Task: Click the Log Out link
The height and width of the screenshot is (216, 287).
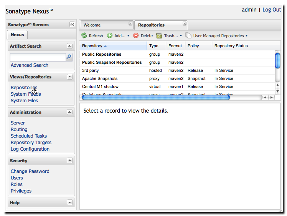Action: coord(272,10)
